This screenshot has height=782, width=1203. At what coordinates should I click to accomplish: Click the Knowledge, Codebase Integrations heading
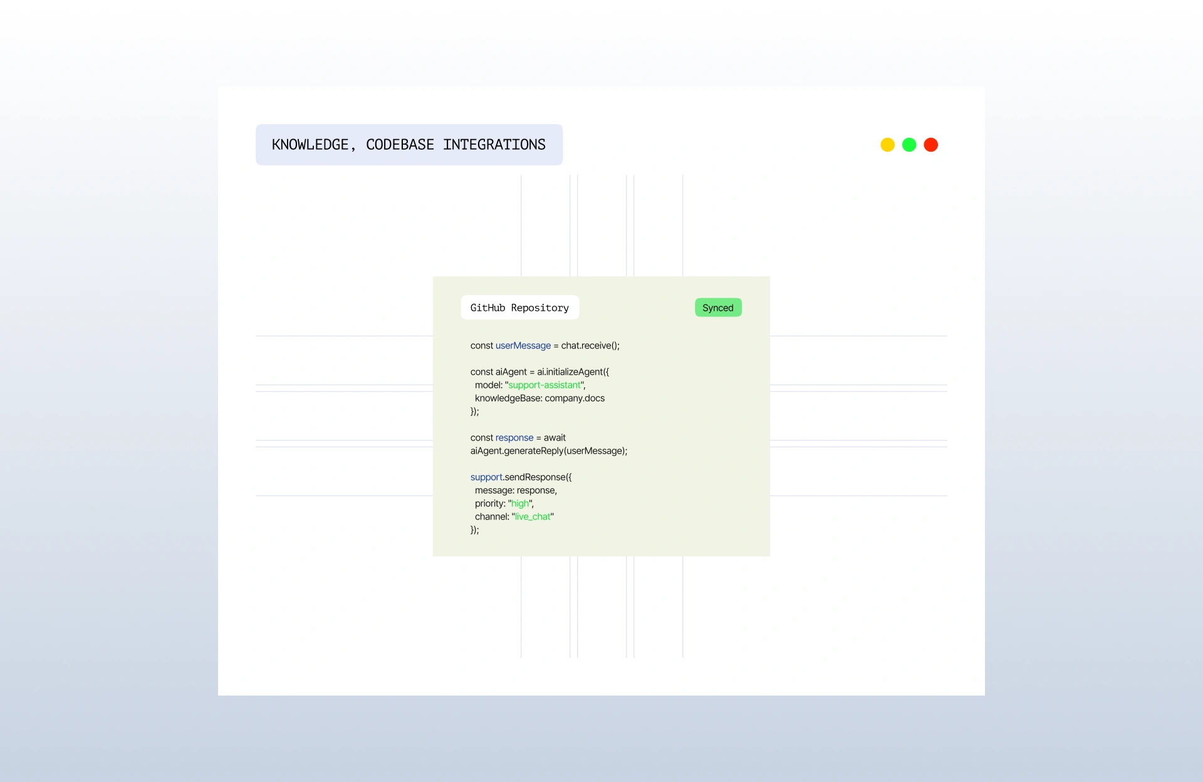[409, 145]
